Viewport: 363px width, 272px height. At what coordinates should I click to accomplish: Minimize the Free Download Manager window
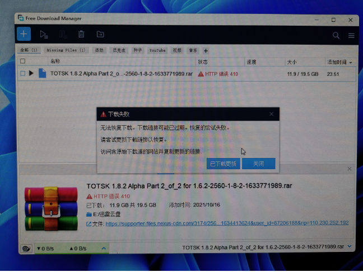point(317,20)
